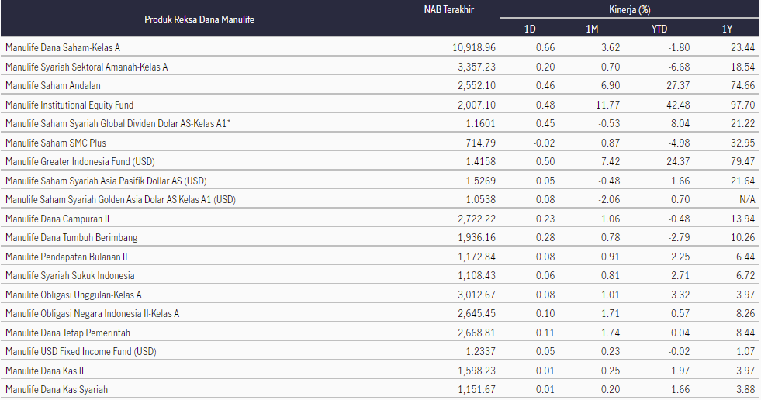
Task: Click NAB value 1.0538
Action: tap(480, 200)
